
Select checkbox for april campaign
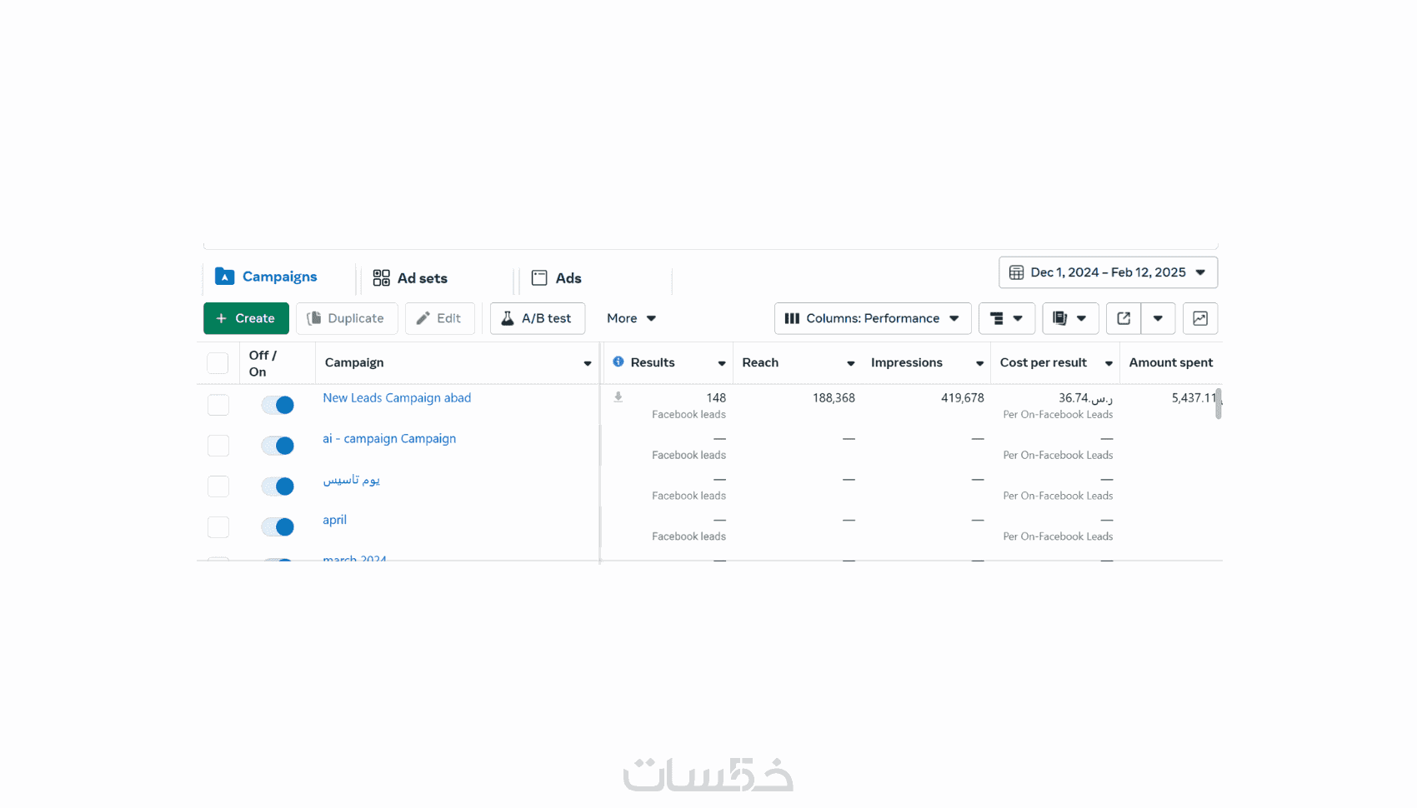click(x=218, y=527)
